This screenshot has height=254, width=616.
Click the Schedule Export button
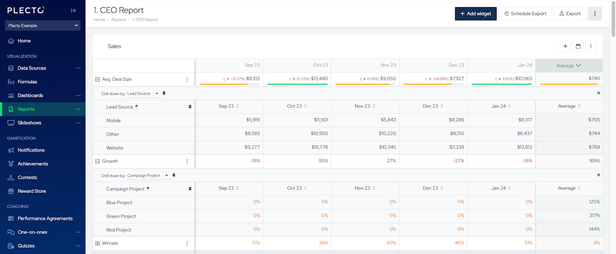525,14
